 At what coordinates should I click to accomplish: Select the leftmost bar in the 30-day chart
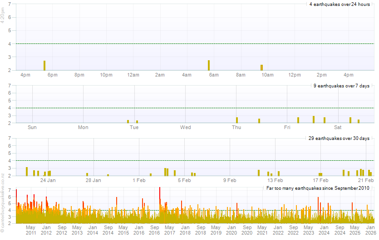pyautogui.click(x=27, y=171)
